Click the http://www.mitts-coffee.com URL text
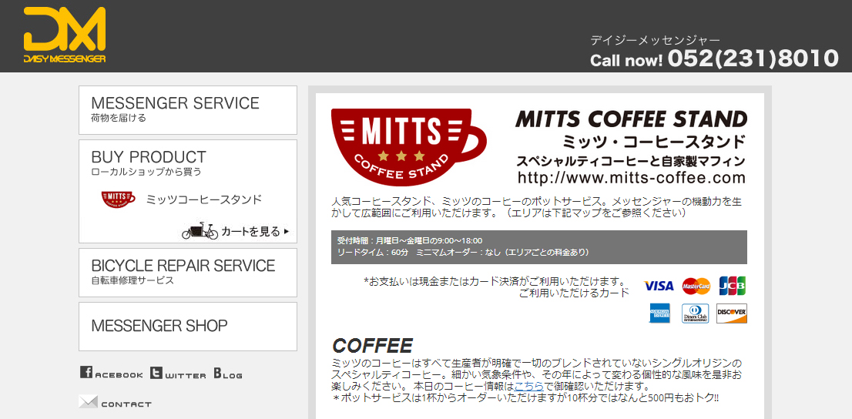Image resolution: width=852 pixels, height=419 pixels. (632, 178)
